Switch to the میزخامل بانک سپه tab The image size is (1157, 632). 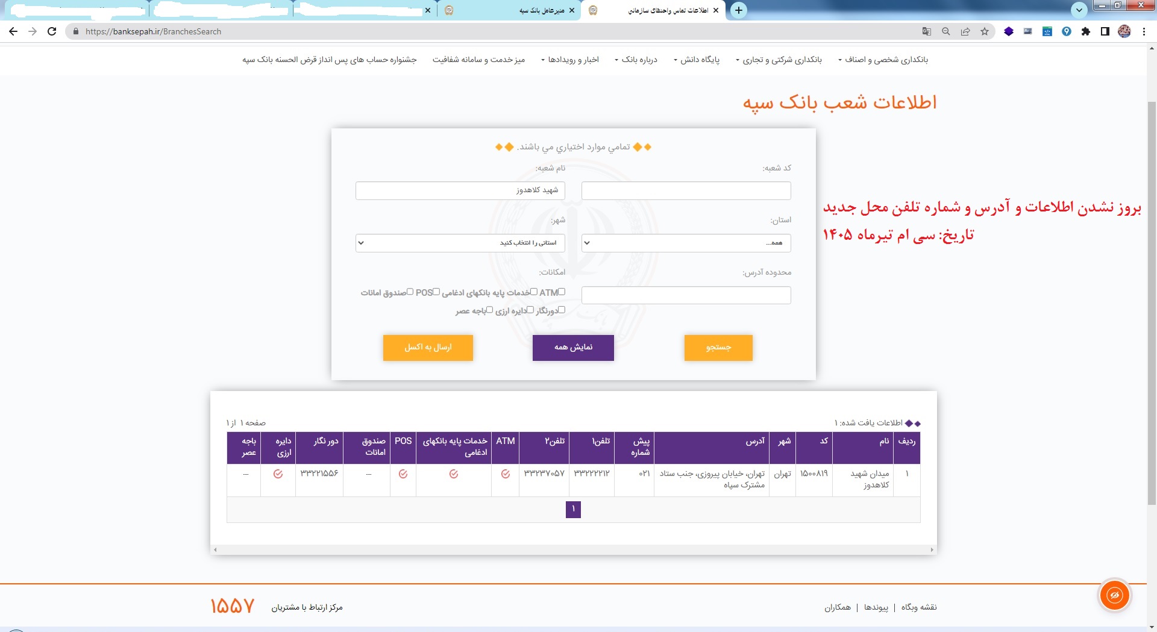click(x=509, y=10)
